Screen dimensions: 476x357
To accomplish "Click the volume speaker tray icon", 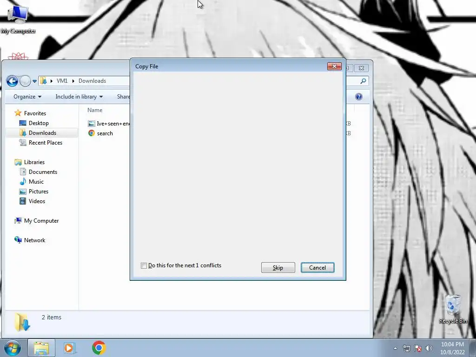I will click(429, 348).
